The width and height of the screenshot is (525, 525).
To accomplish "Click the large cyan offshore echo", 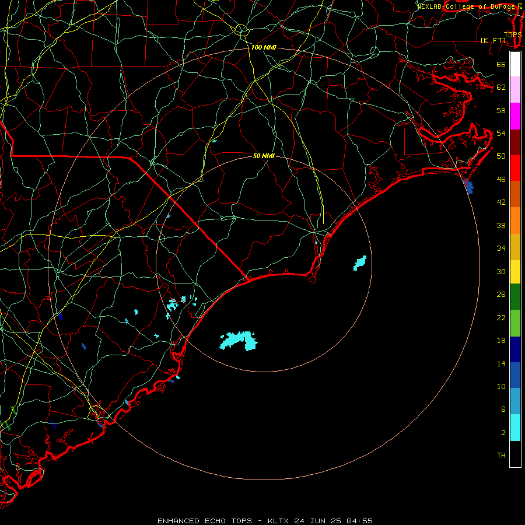I will click(x=239, y=341).
